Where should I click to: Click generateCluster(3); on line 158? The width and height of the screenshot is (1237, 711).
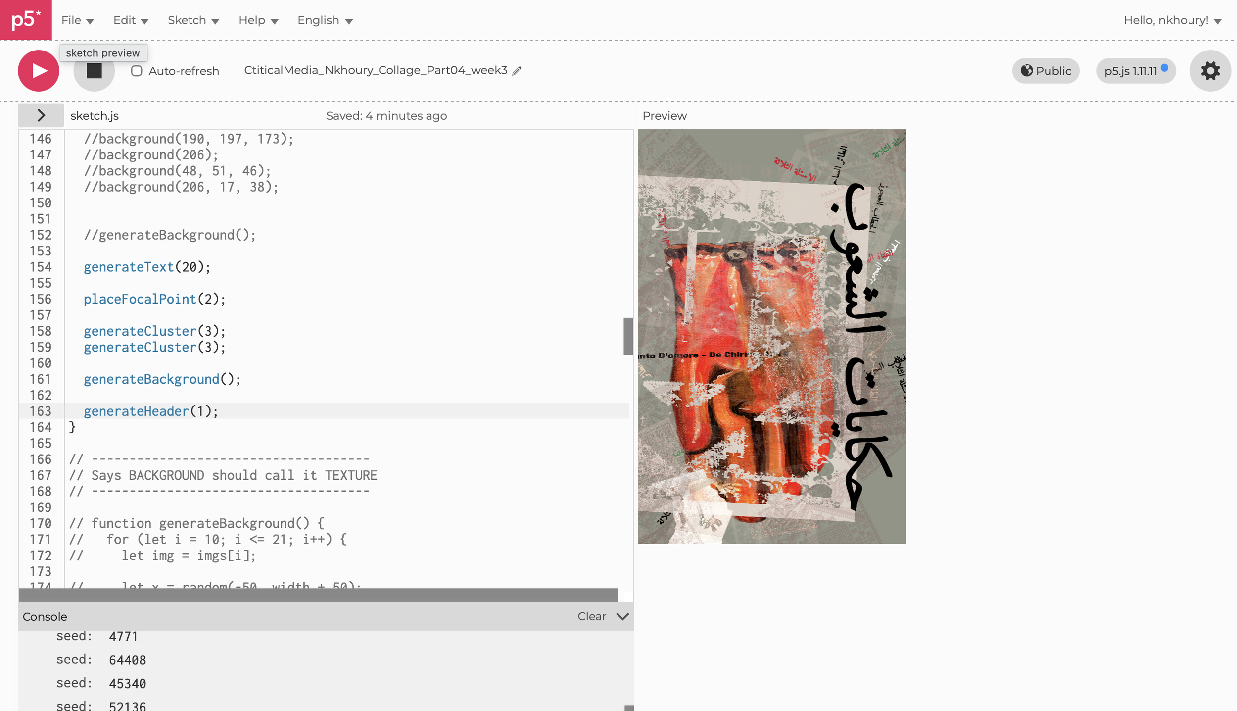tap(154, 331)
